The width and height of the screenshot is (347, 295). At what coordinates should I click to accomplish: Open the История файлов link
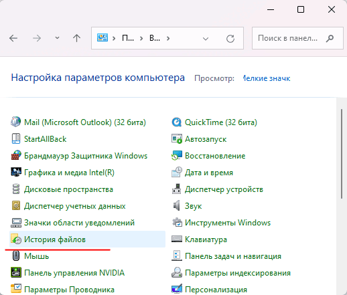coord(55,239)
